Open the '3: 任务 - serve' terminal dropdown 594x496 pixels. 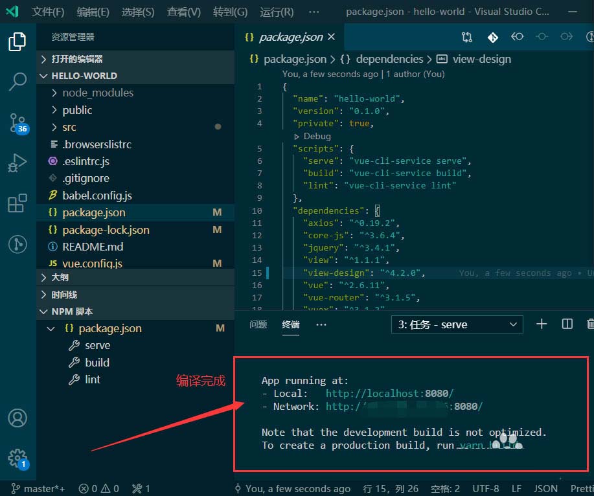point(456,324)
